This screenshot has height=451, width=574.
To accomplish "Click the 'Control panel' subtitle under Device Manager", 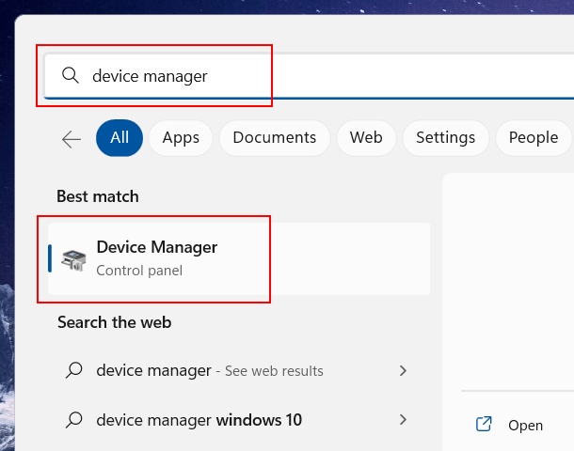I will pyautogui.click(x=139, y=271).
